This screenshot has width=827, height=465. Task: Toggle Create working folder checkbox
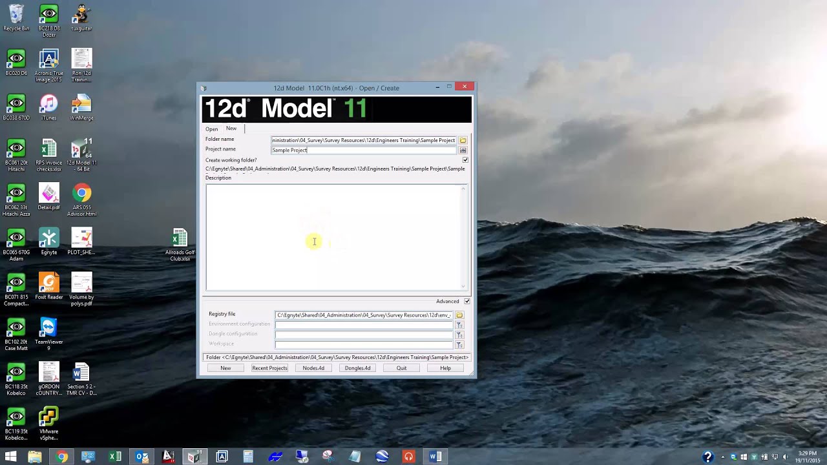click(x=465, y=160)
